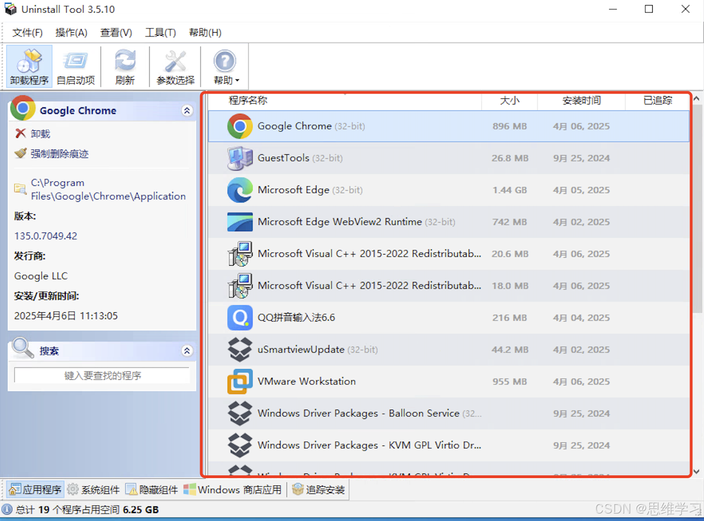Select the VMware Workstation row
The height and width of the screenshot is (521, 704).
449,382
